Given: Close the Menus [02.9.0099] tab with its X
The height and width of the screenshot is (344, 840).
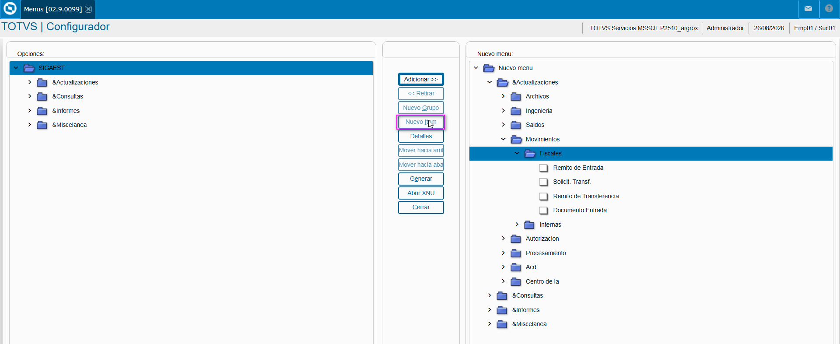Looking at the screenshot, I should point(88,9).
